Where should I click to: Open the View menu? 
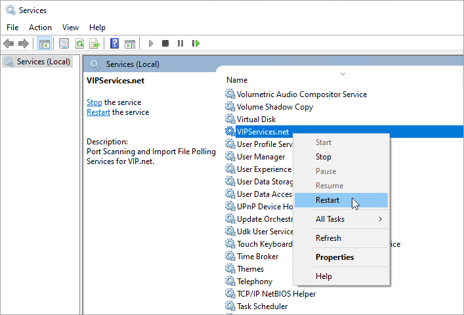coord(70,28)
